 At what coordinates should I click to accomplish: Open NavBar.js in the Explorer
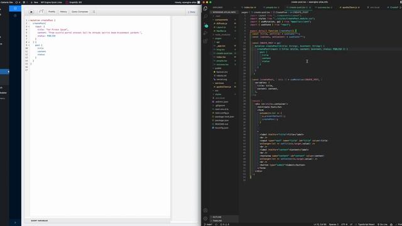[x=221, y=31]
